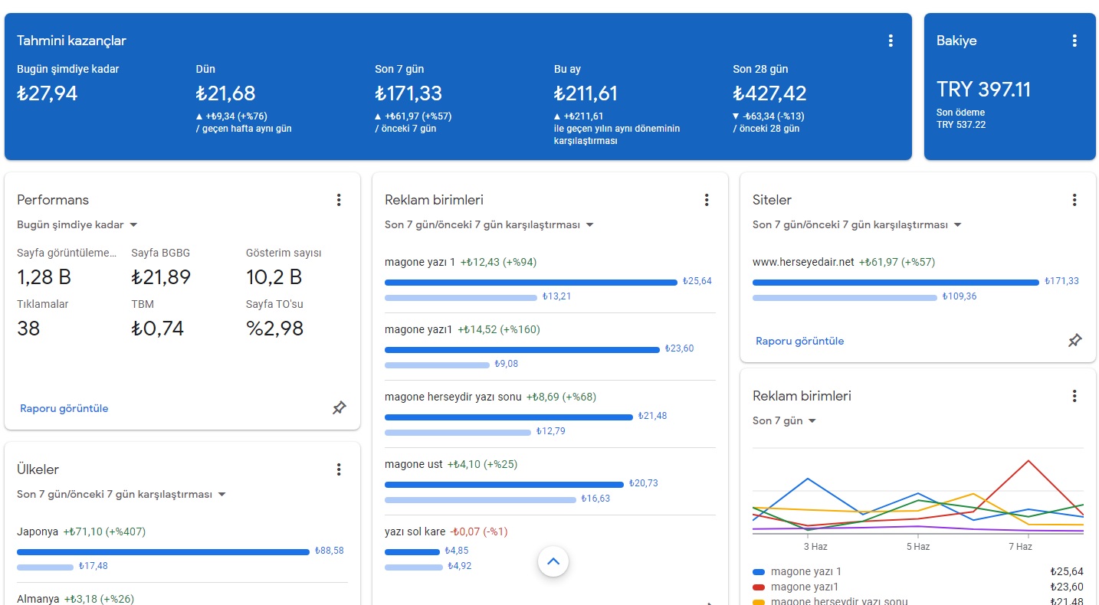Open Siteler comparison period dropdown

pos(858,225)
